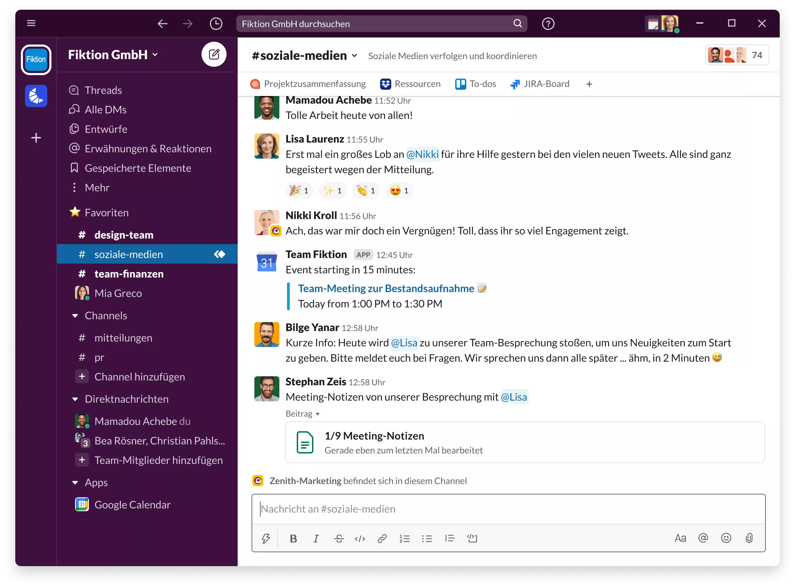Open Team-Meeting zur Bestandsaufnahme link
The image size is (795, 587).
pyautogui.click(x=386, y=288)
